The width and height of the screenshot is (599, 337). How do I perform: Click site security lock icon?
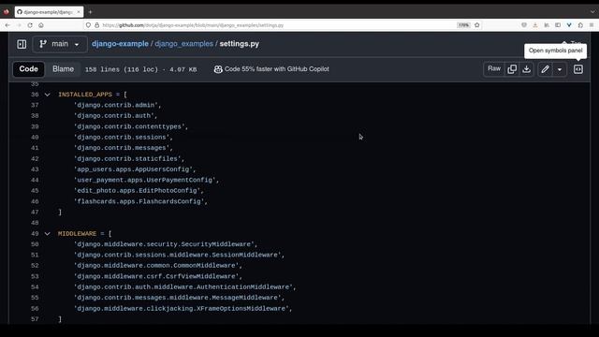97,25
